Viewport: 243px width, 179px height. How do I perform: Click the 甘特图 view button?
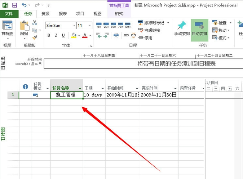point(8,30)
